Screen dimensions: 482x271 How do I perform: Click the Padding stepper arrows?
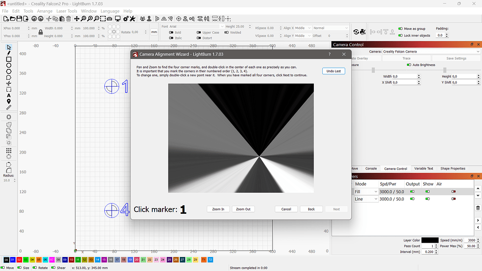pyautogui.click(x=447, y=35)
